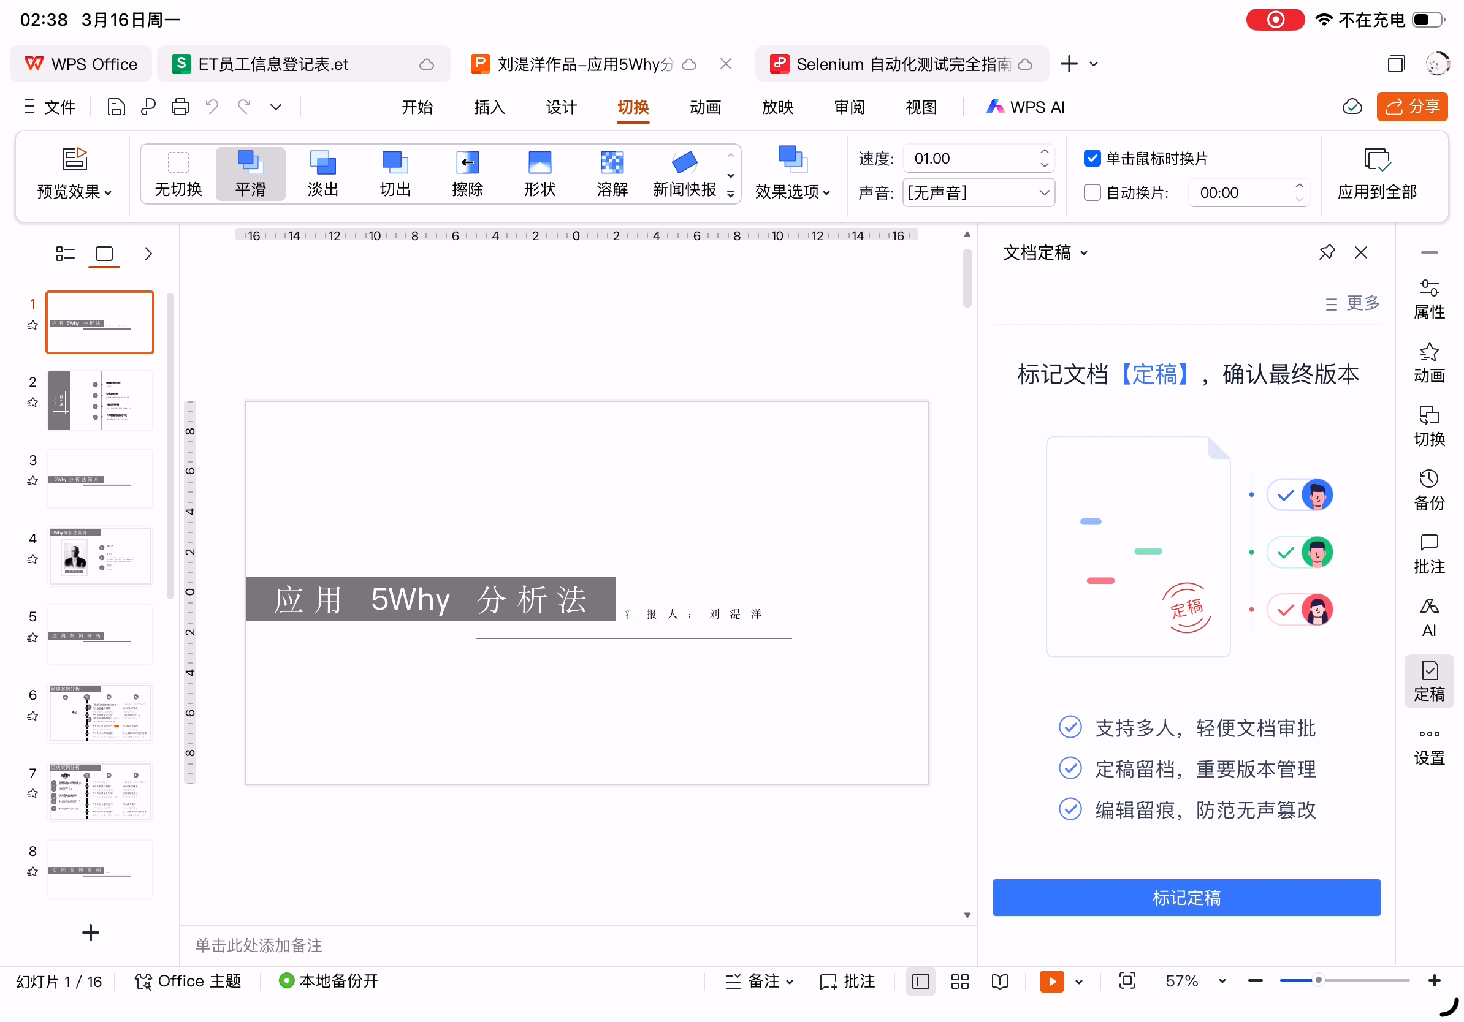This screenshot has height=1022, width=1464.
Task: Select the 溶解 (Dissolve) transition icon
Action: pos(611,162)
